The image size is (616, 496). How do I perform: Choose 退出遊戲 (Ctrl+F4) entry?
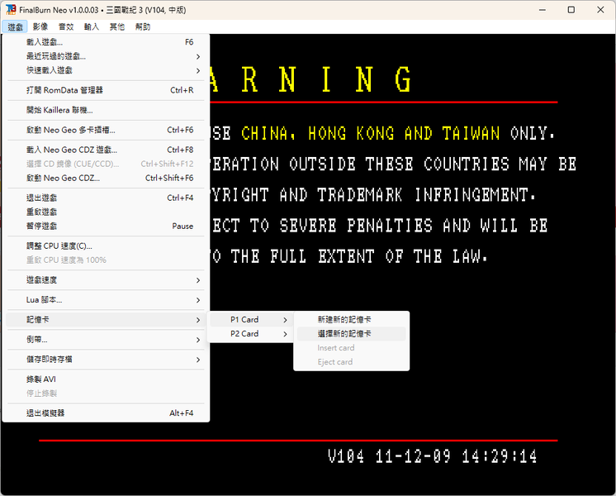coord(106,198)
